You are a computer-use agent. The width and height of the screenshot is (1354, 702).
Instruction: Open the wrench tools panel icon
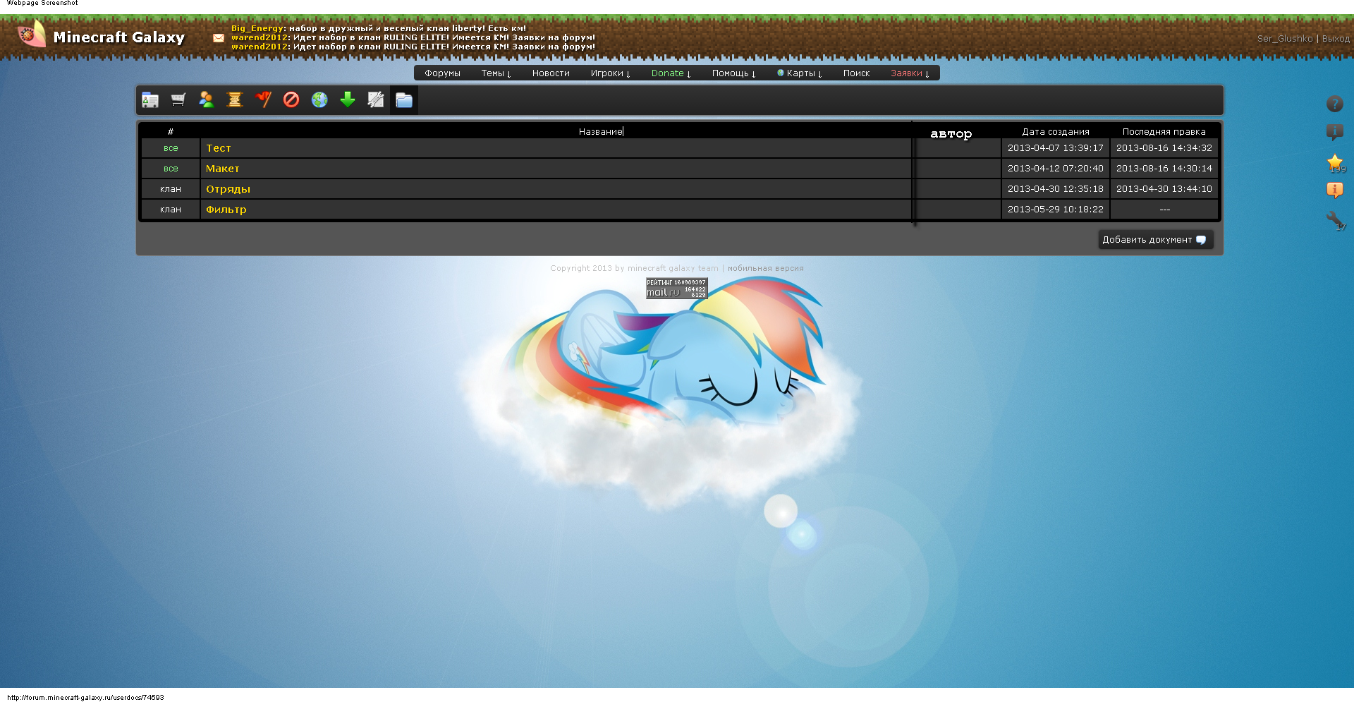[x=376, y=100]
